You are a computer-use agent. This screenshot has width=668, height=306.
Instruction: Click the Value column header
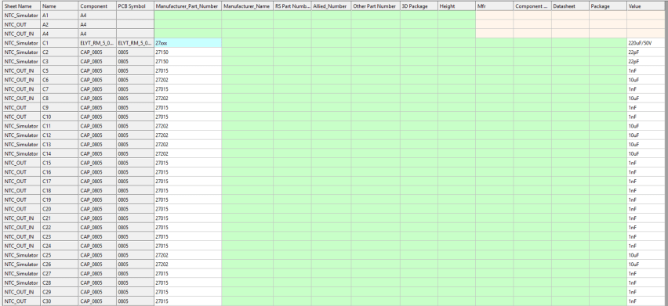tap(647, 6)
